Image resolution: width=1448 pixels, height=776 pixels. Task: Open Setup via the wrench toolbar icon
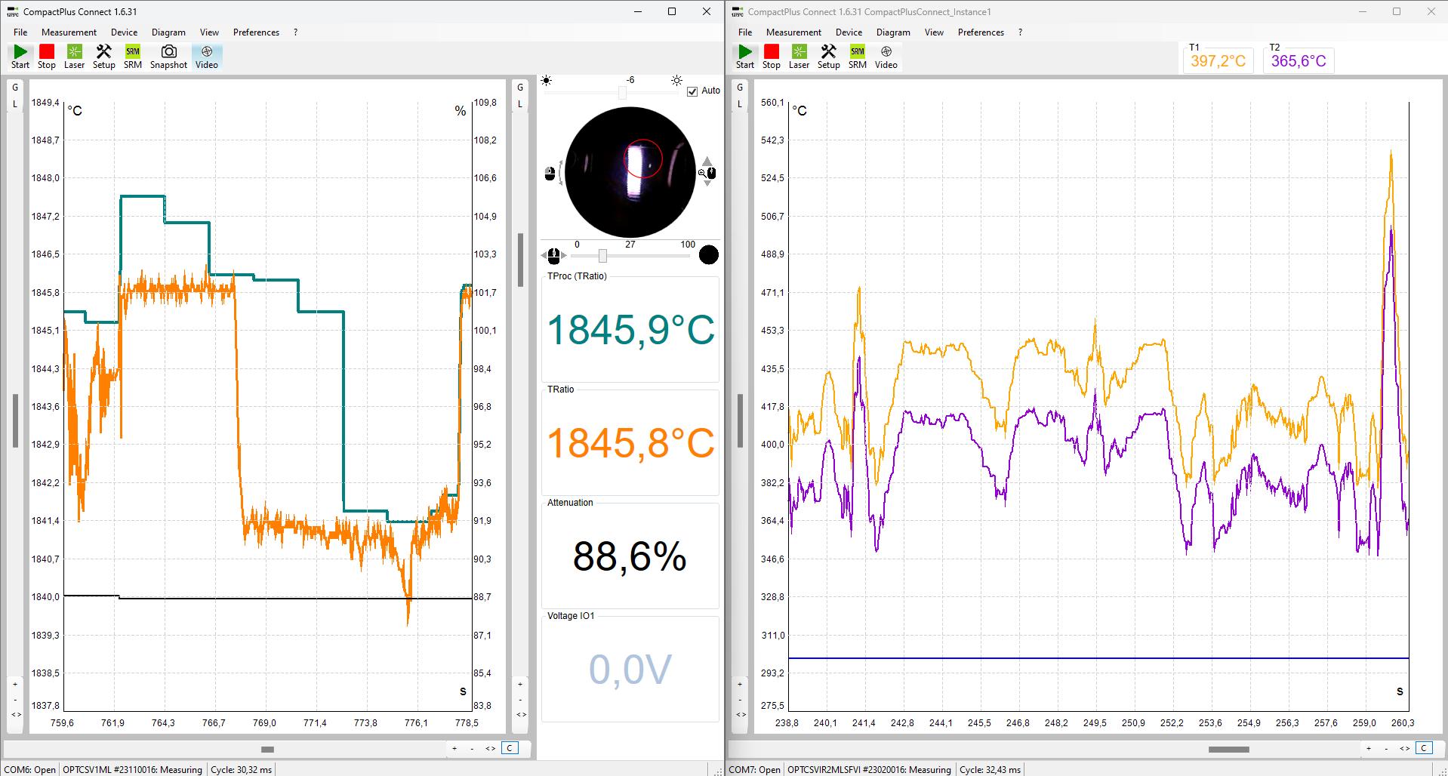tap(103, 54)
